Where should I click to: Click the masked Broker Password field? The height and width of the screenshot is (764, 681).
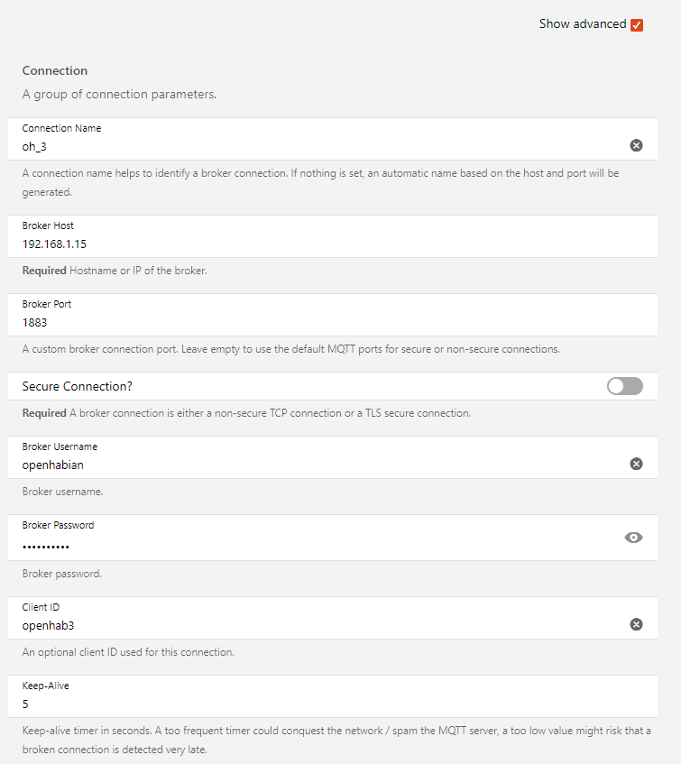coord(316,545)
